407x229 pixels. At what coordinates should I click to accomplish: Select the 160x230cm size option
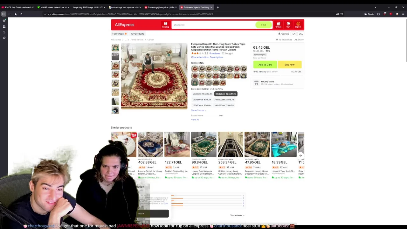tap(202, 105)
